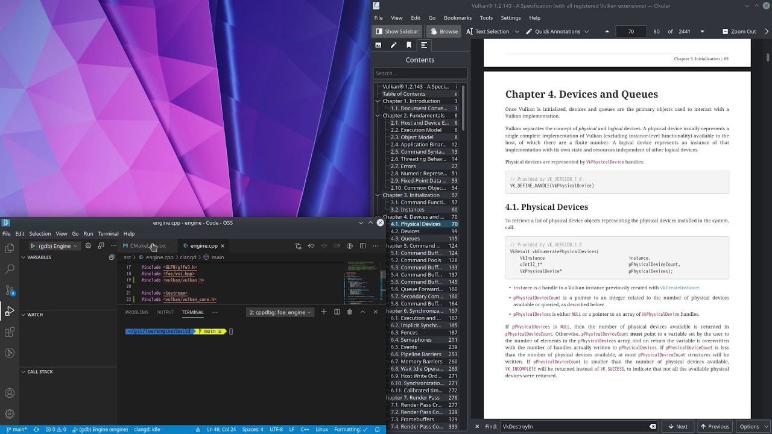Synchronize changes icon in status bar

coord(36,429)
